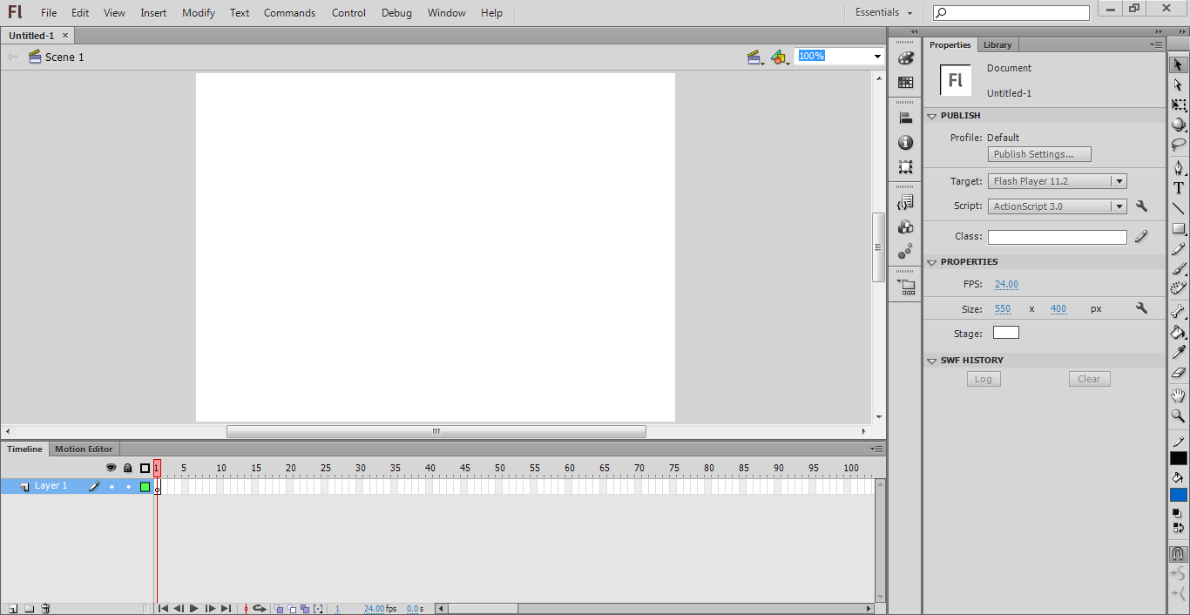This screenshot has width=1190, height=615.
Task: Open the Target Flash Player dropdown
Action: tap(1058, 181)
